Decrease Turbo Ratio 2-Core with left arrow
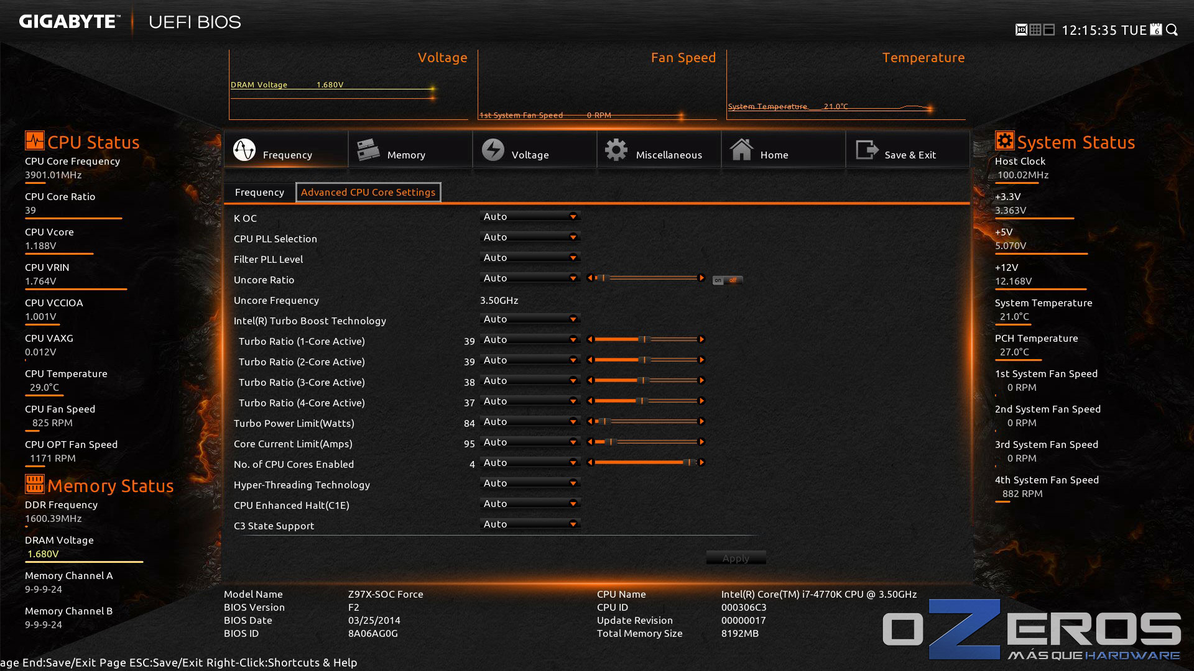This screenshot has height=671, width=1194. point(590,360)
